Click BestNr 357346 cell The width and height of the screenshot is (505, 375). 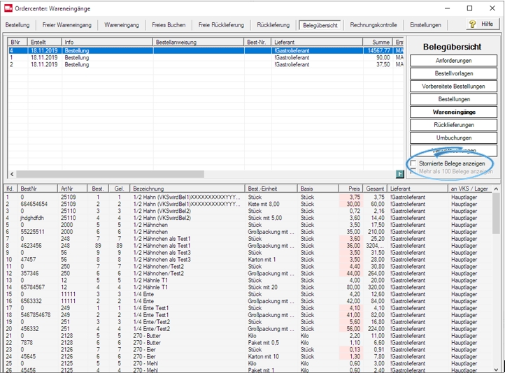[29, 273]
